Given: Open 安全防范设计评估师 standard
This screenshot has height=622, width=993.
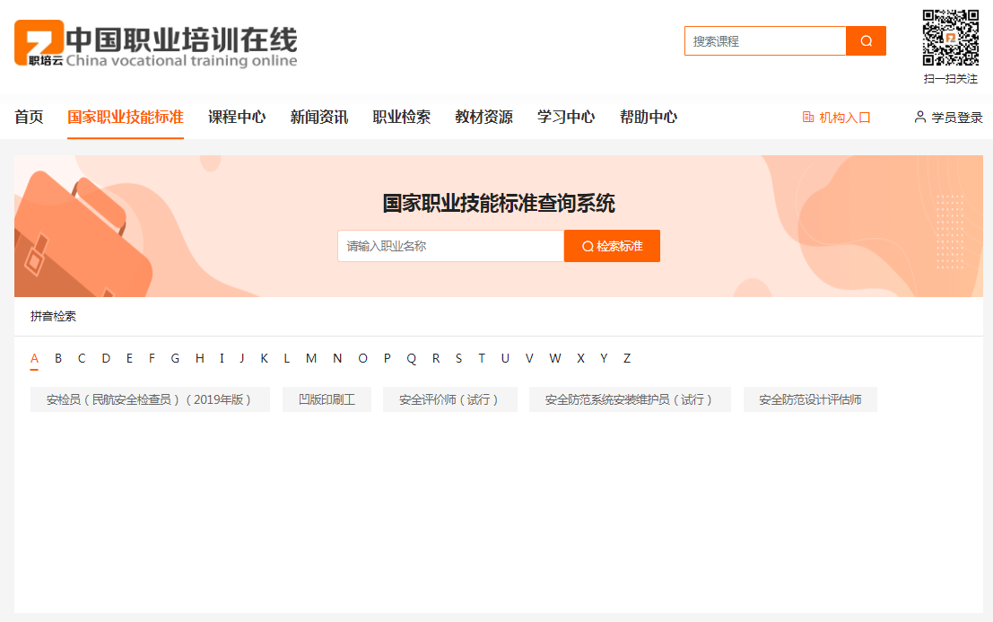Looking at the screenshot, I should point(809,399).
